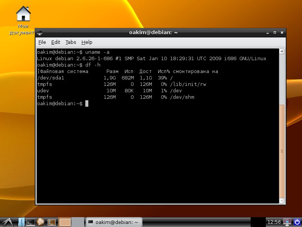Open the Edit menu

coord(55,42)
